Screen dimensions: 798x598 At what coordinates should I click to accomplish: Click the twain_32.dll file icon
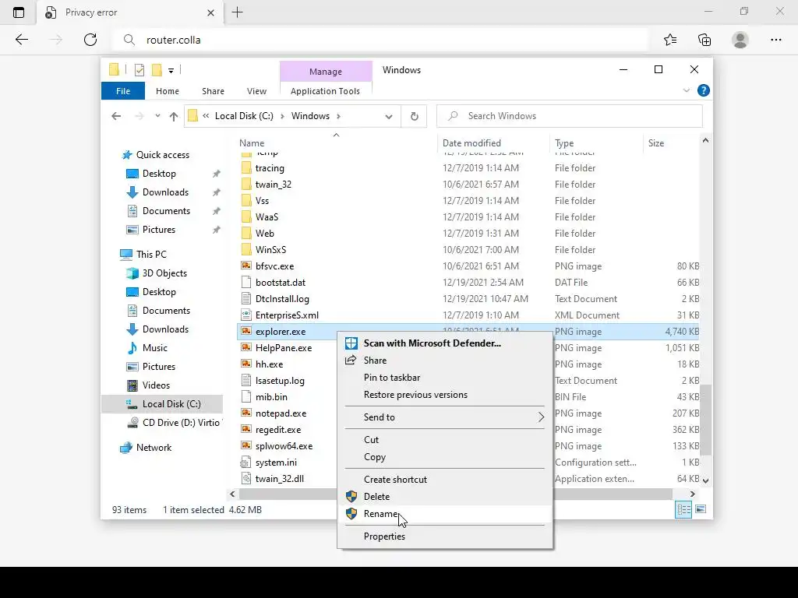point(245,479)
